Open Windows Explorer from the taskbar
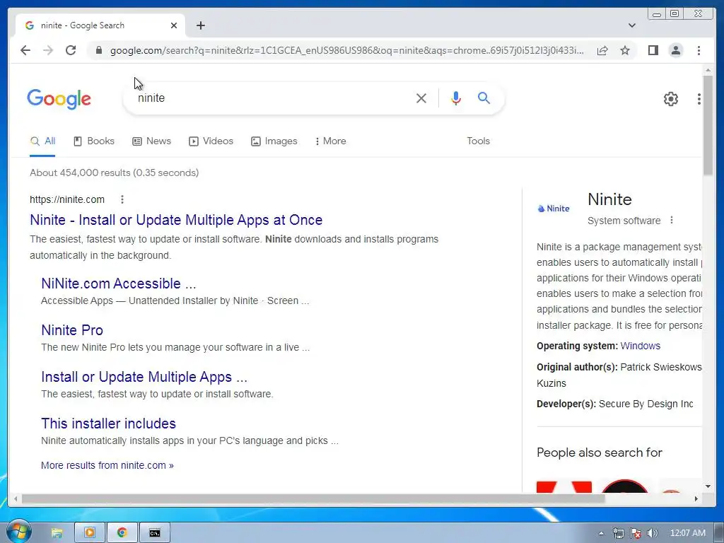Screen dimensions: 724x543 click(x=57, y=533)
